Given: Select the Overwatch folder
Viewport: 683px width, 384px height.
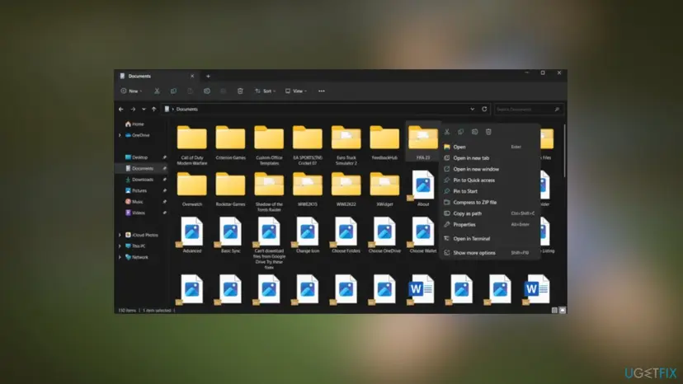Looking at the screenshot, I should click(192, 189).
